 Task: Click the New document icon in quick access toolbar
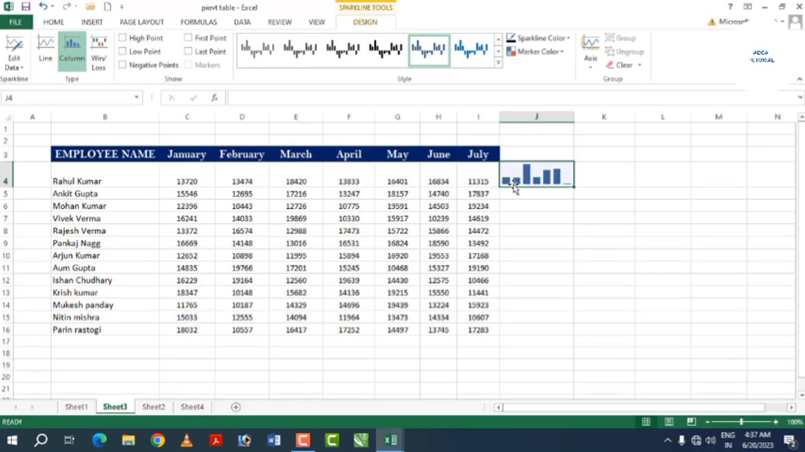coord(108,7)
